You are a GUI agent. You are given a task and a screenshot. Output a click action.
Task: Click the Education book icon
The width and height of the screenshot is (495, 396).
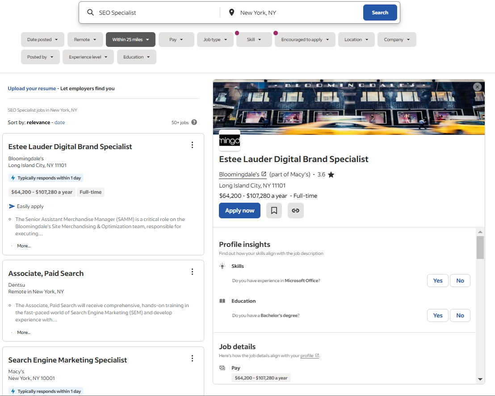coord(222,301)
